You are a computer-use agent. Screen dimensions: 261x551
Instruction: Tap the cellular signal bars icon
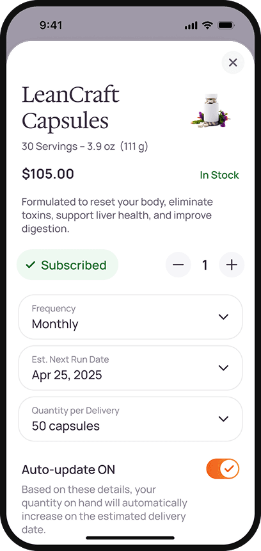pyautogui.click(x=191, y=26)
